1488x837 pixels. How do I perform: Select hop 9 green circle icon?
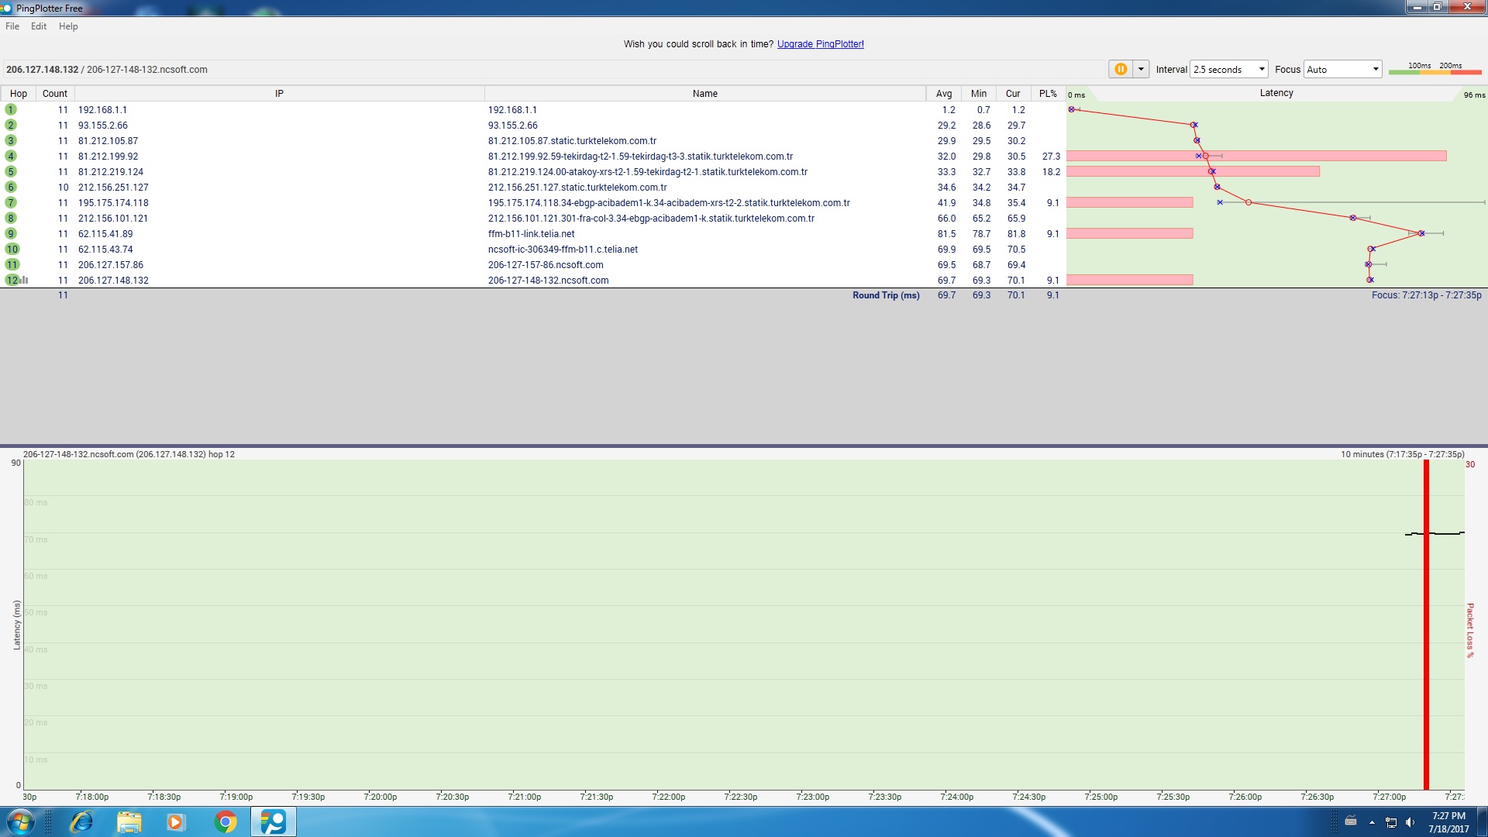(x=11, y=234)
